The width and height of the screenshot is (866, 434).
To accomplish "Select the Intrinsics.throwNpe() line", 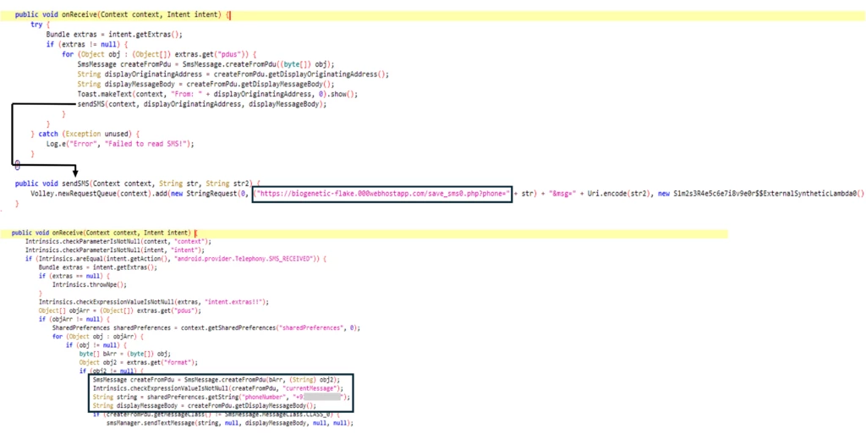I will 90,285.
